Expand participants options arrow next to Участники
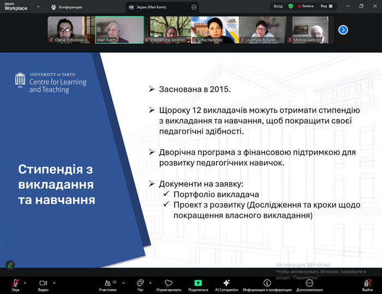The height and width of the screenshot is (294, 382). pos(123,283)
